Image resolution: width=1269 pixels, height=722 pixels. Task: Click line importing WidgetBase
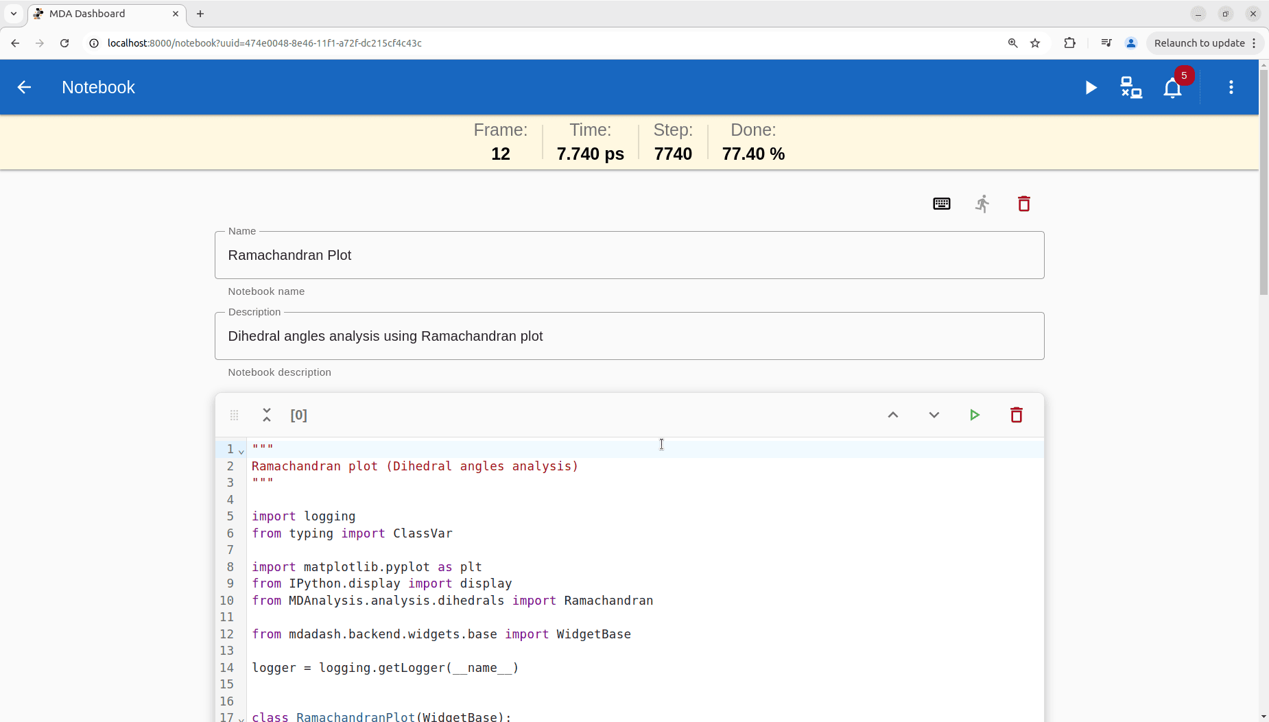441,634
